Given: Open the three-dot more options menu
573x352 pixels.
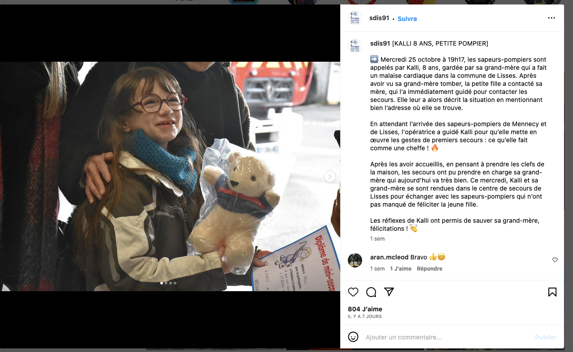Looking at the screenshot, I should click(x=552, y=18).
